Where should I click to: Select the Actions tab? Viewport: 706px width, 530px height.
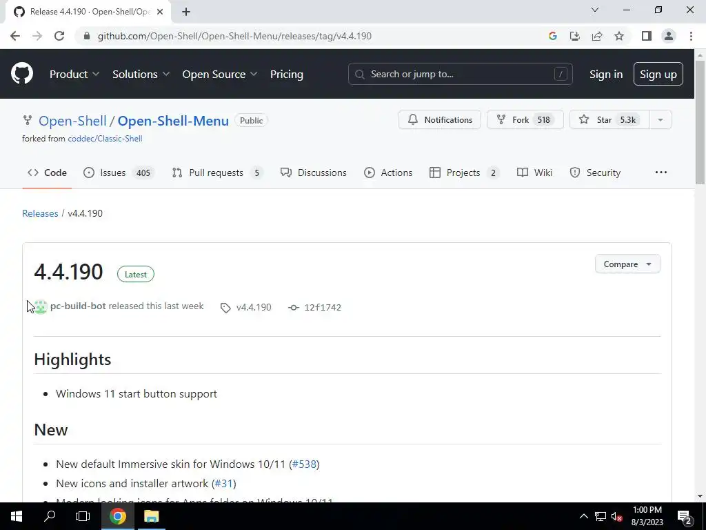(x=388, y=173)
